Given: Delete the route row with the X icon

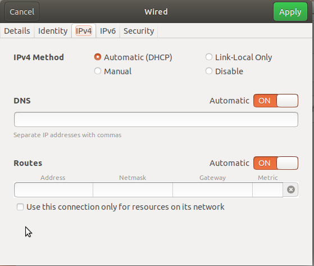Looking at the screenshot, I should tap(290, 190).
